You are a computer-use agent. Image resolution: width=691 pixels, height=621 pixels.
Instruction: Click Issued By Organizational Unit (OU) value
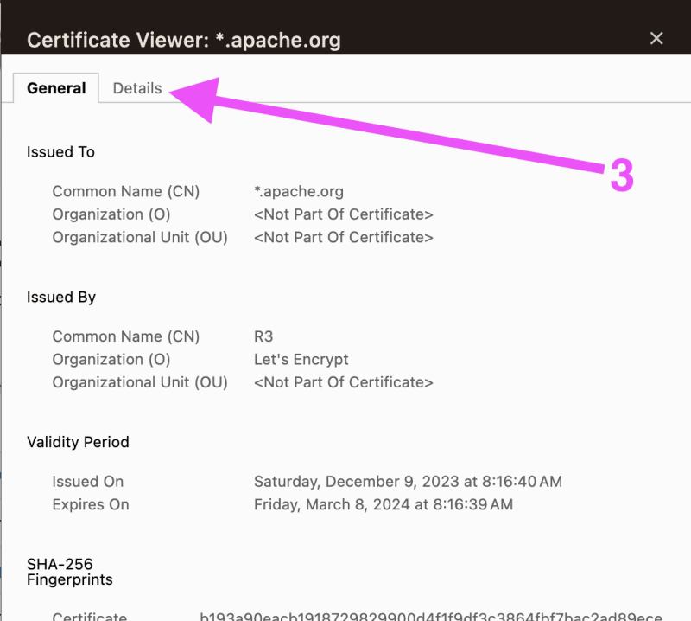point(344,382)
